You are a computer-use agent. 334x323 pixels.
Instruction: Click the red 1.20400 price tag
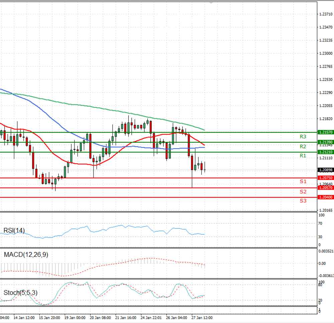click(x=325, y=197)
